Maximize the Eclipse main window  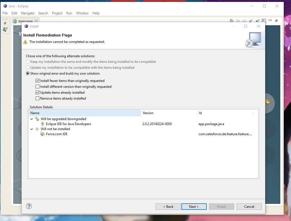[264, 6]
